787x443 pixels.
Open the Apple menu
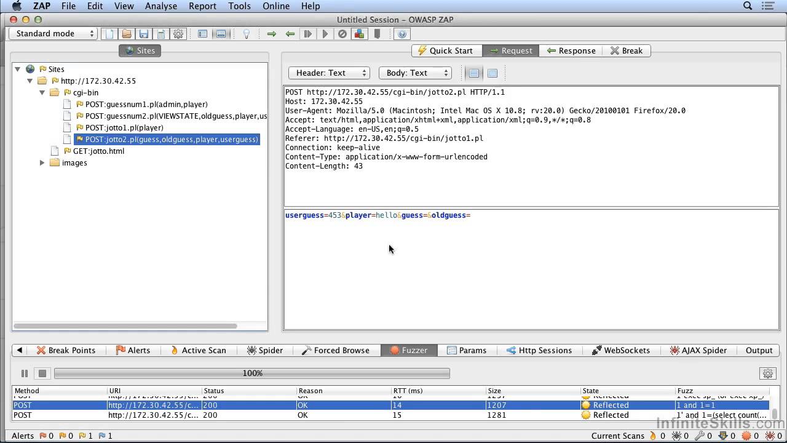[17, 6]
